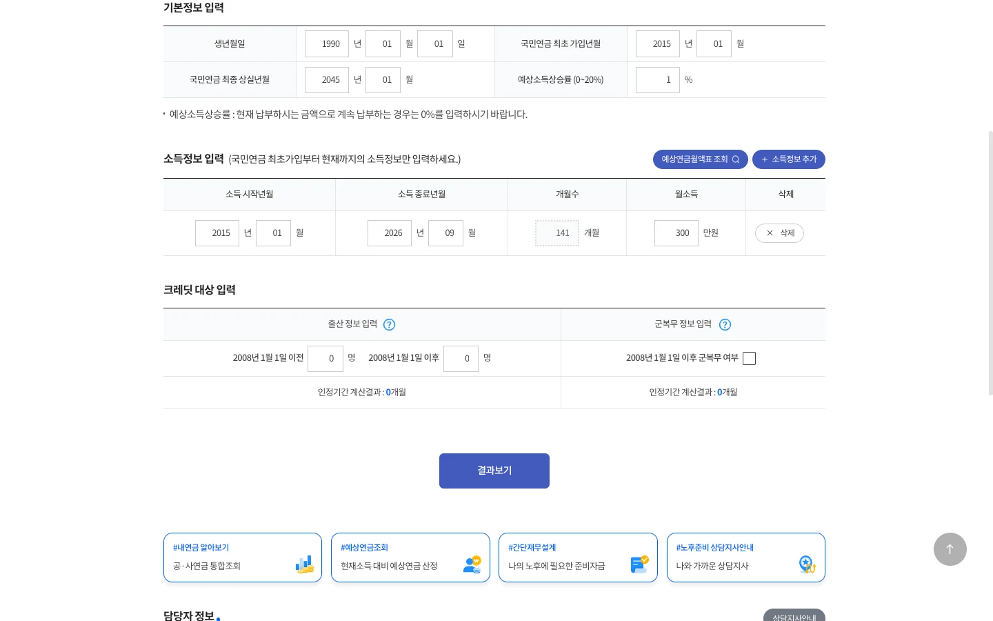Click the 크레딧 대상 입력 heading
Screen dimensions: 993x621
click(199, 290)
